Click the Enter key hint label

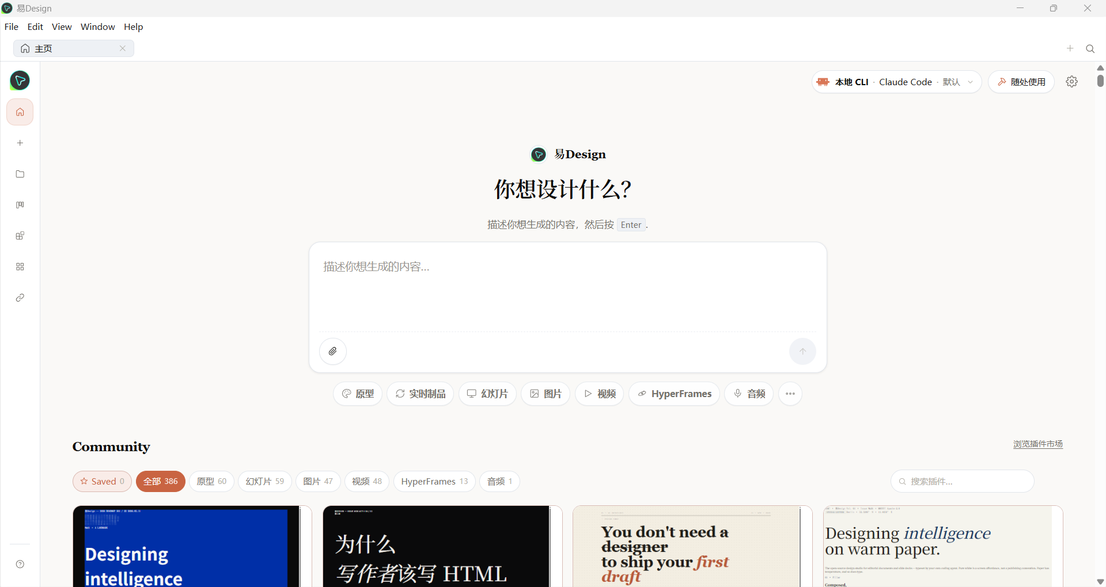point(631,225)
